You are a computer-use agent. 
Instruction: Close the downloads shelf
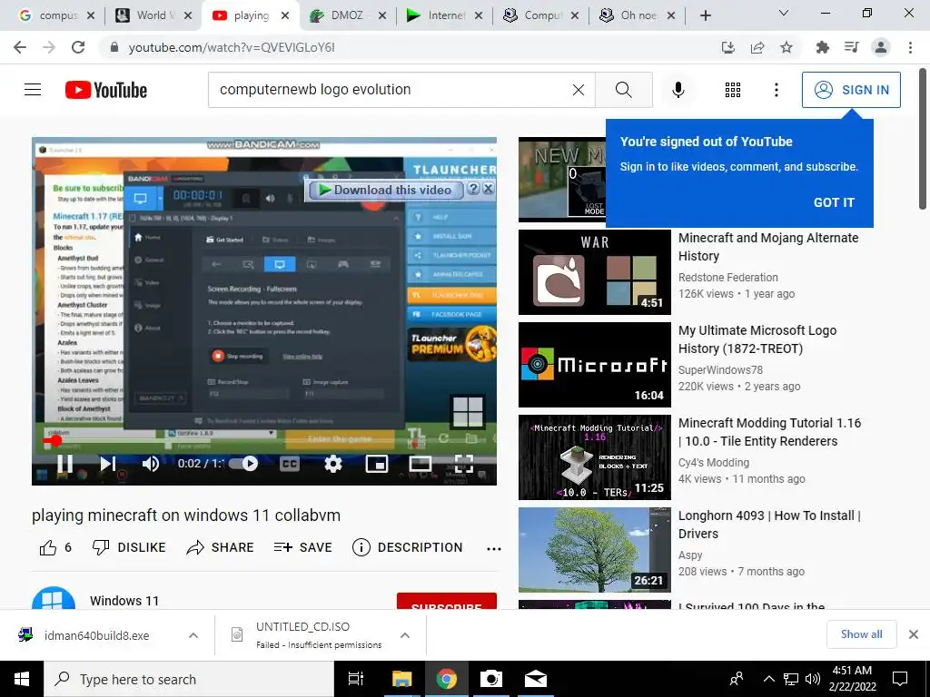point(914,634)
